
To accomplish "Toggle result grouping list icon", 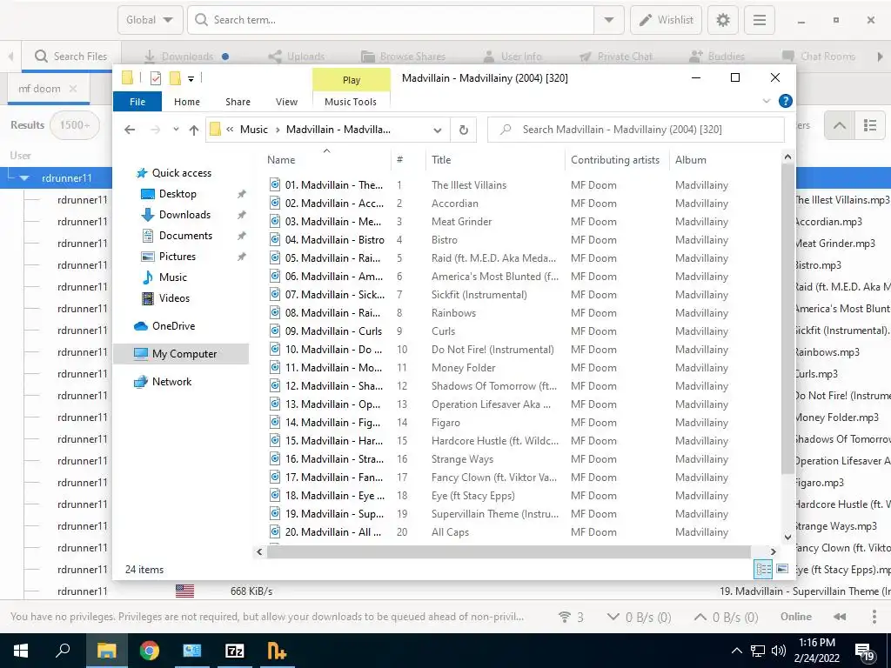I will click(x=870, y=125).
